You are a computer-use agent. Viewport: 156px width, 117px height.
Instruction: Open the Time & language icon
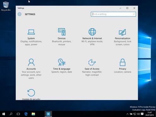(62, 62)
